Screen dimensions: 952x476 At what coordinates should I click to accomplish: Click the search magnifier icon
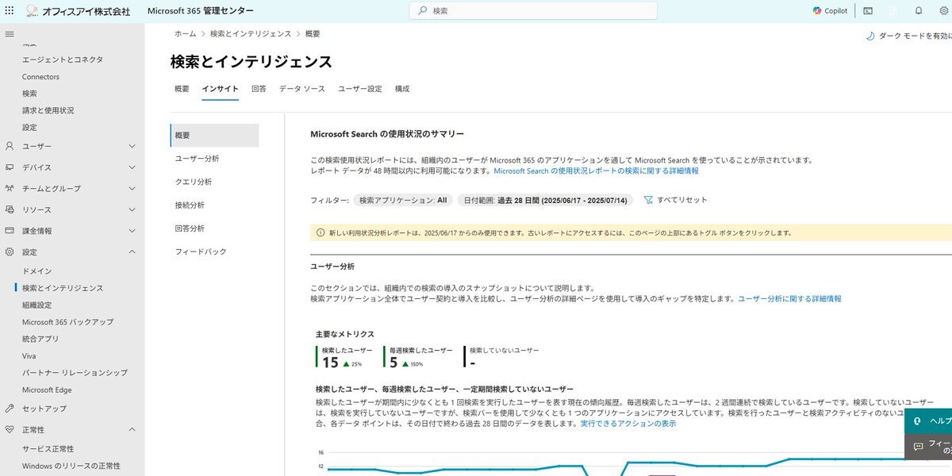click(422, 11)
